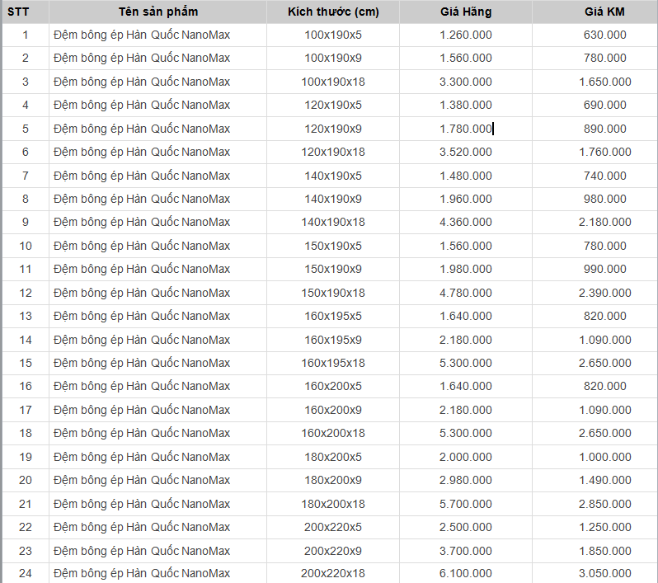This screenshot has height=583, width=658.
Task: Select the 630.000 promotional price cell
Action: point(604,35)
